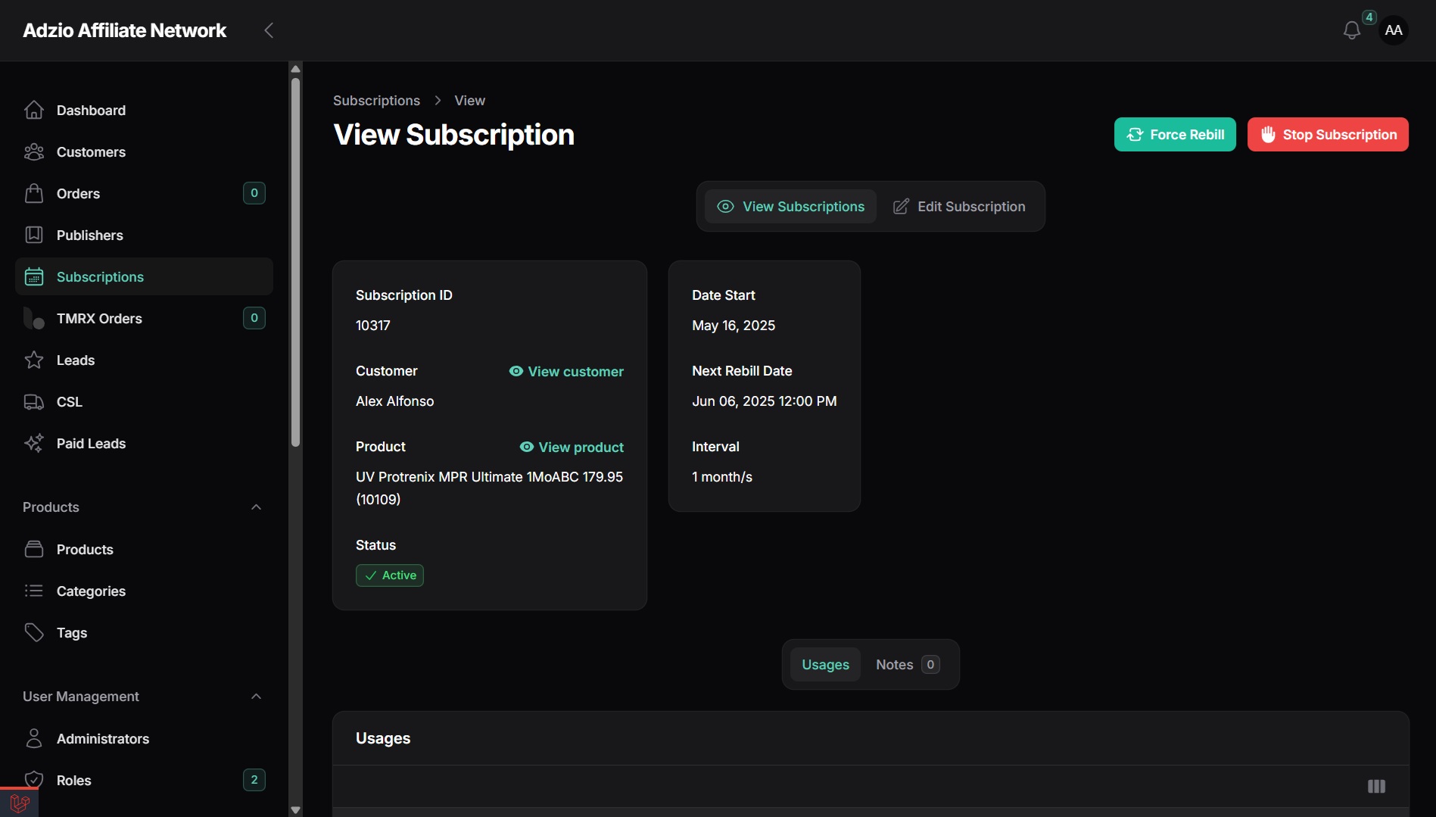Click the Orders shopping bag icon
1436x817 pixels.
34,193
